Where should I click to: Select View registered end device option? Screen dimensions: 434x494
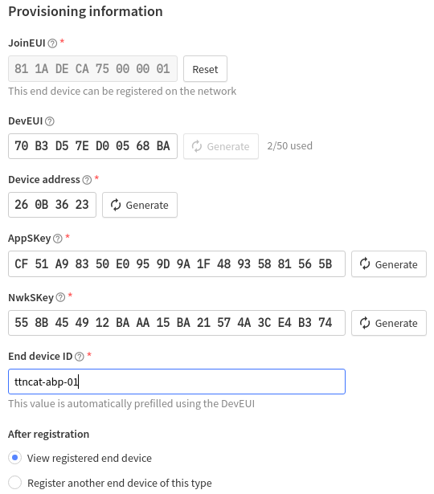(14, 458)
